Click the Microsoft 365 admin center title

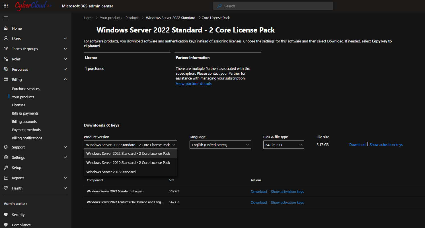[x=87, y=6]
